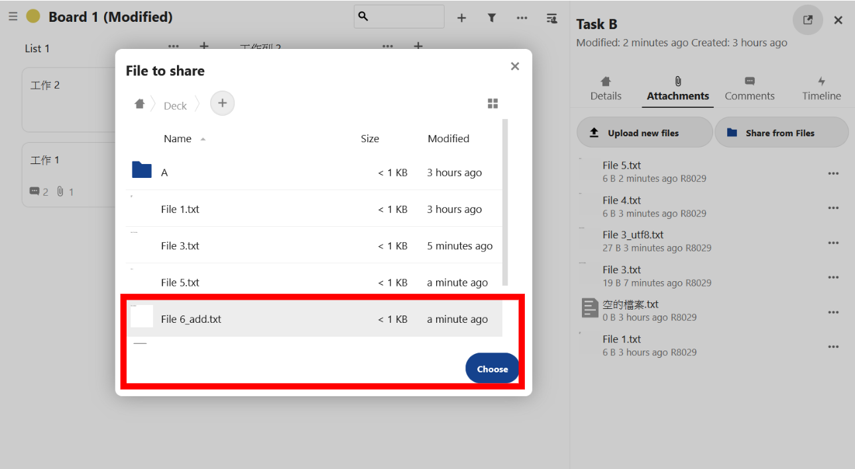Switch file picker to grid view
Image resolution: width=855 pixels, height=469 pixels.
[492, 103]
